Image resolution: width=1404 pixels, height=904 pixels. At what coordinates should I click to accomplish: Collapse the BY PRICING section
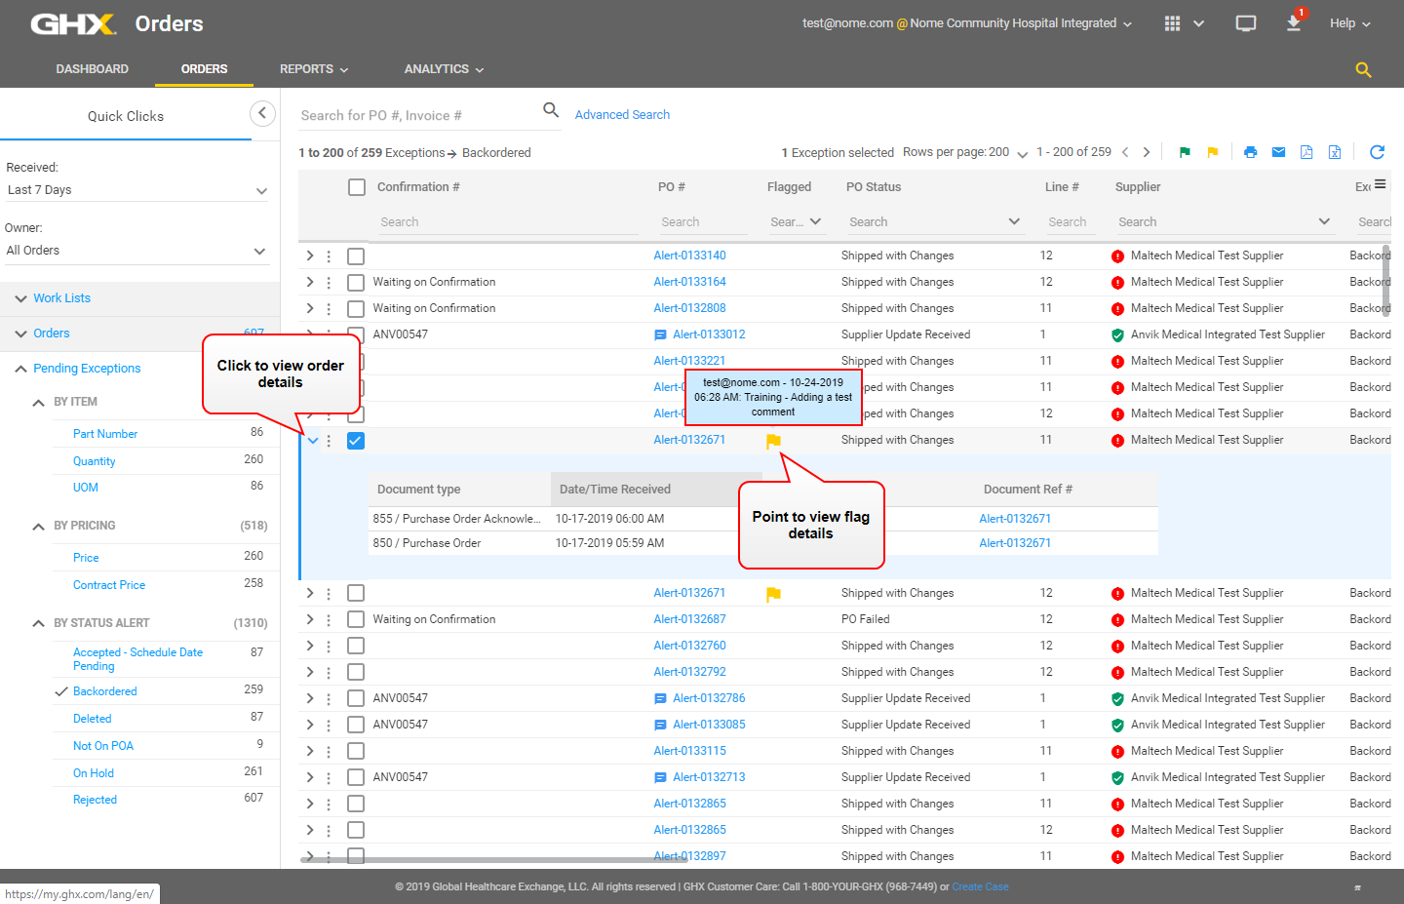tap(38, 527)
